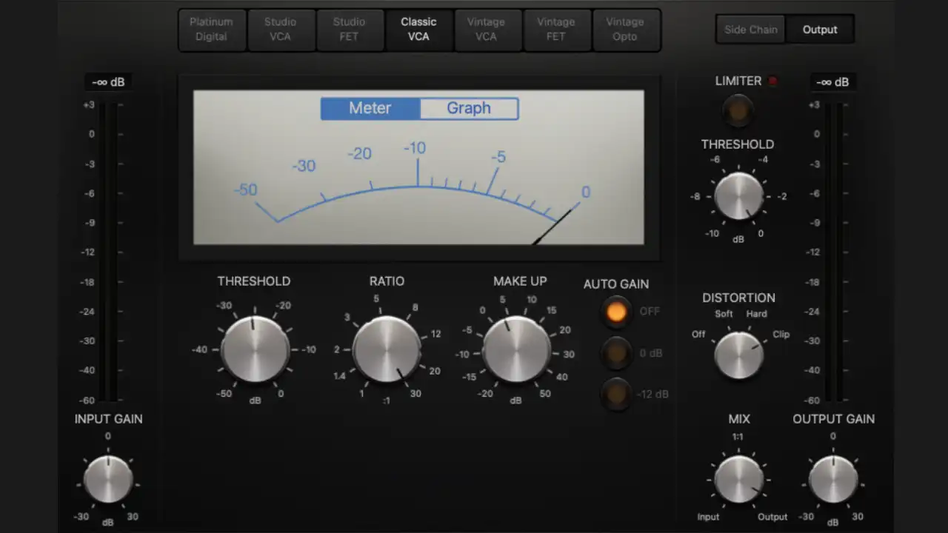Select the compressor Threshold knob
Viewport: 948px width, 533px height.
pyautogui.click(x=255, y=349)
